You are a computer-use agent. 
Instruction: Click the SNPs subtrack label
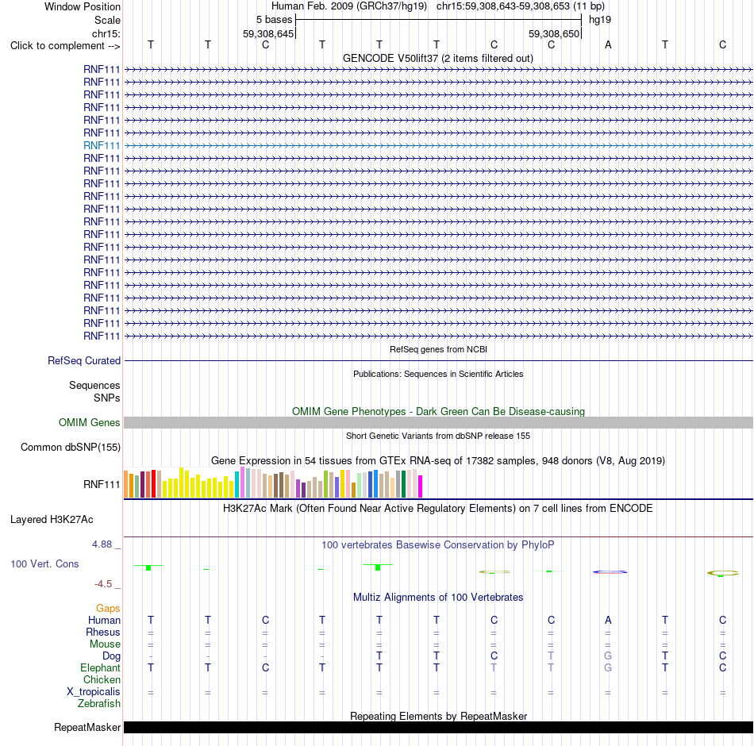107,398
